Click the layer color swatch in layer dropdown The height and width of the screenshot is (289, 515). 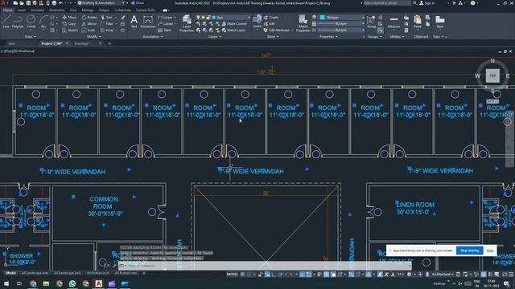(214, 18)
